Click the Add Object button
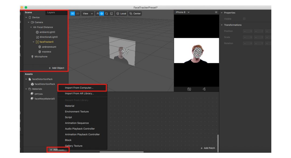This screenshot has height=158, width=291. (56, 68)
